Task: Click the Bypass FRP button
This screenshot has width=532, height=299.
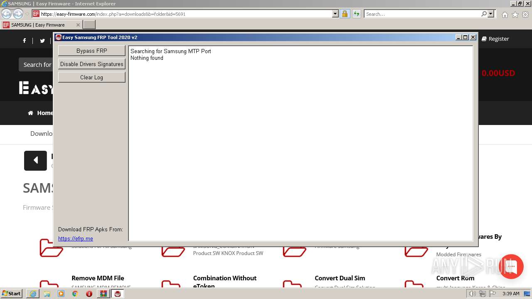Action: click(x=92, y=51)
